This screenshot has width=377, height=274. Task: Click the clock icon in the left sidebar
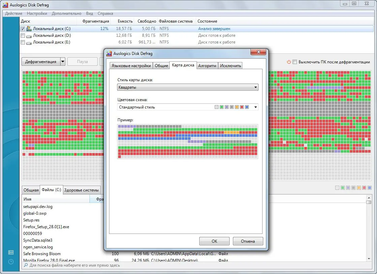click(x=11, y=262)
